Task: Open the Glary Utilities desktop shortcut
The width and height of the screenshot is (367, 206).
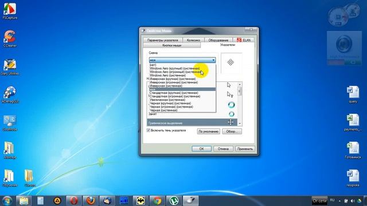Action: coord(10,67)
